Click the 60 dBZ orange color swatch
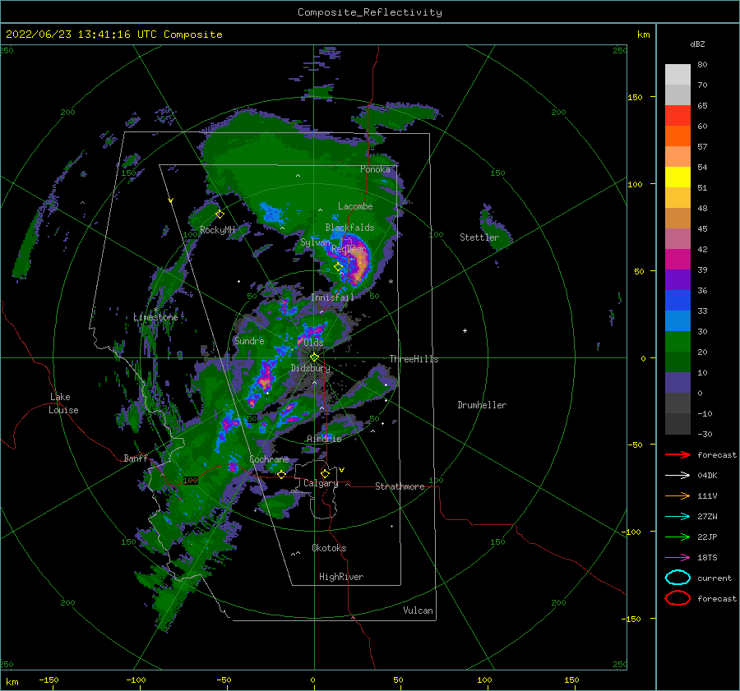 [x=678, y=136]
